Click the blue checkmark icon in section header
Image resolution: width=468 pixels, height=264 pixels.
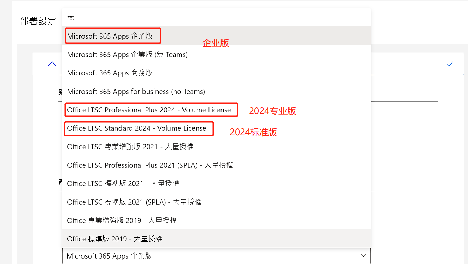pyautogui.click(x=450, y=64)
